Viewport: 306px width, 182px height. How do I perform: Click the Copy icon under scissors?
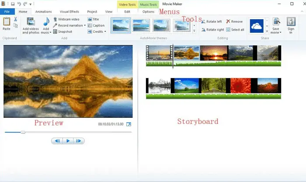tap(15, 25)
